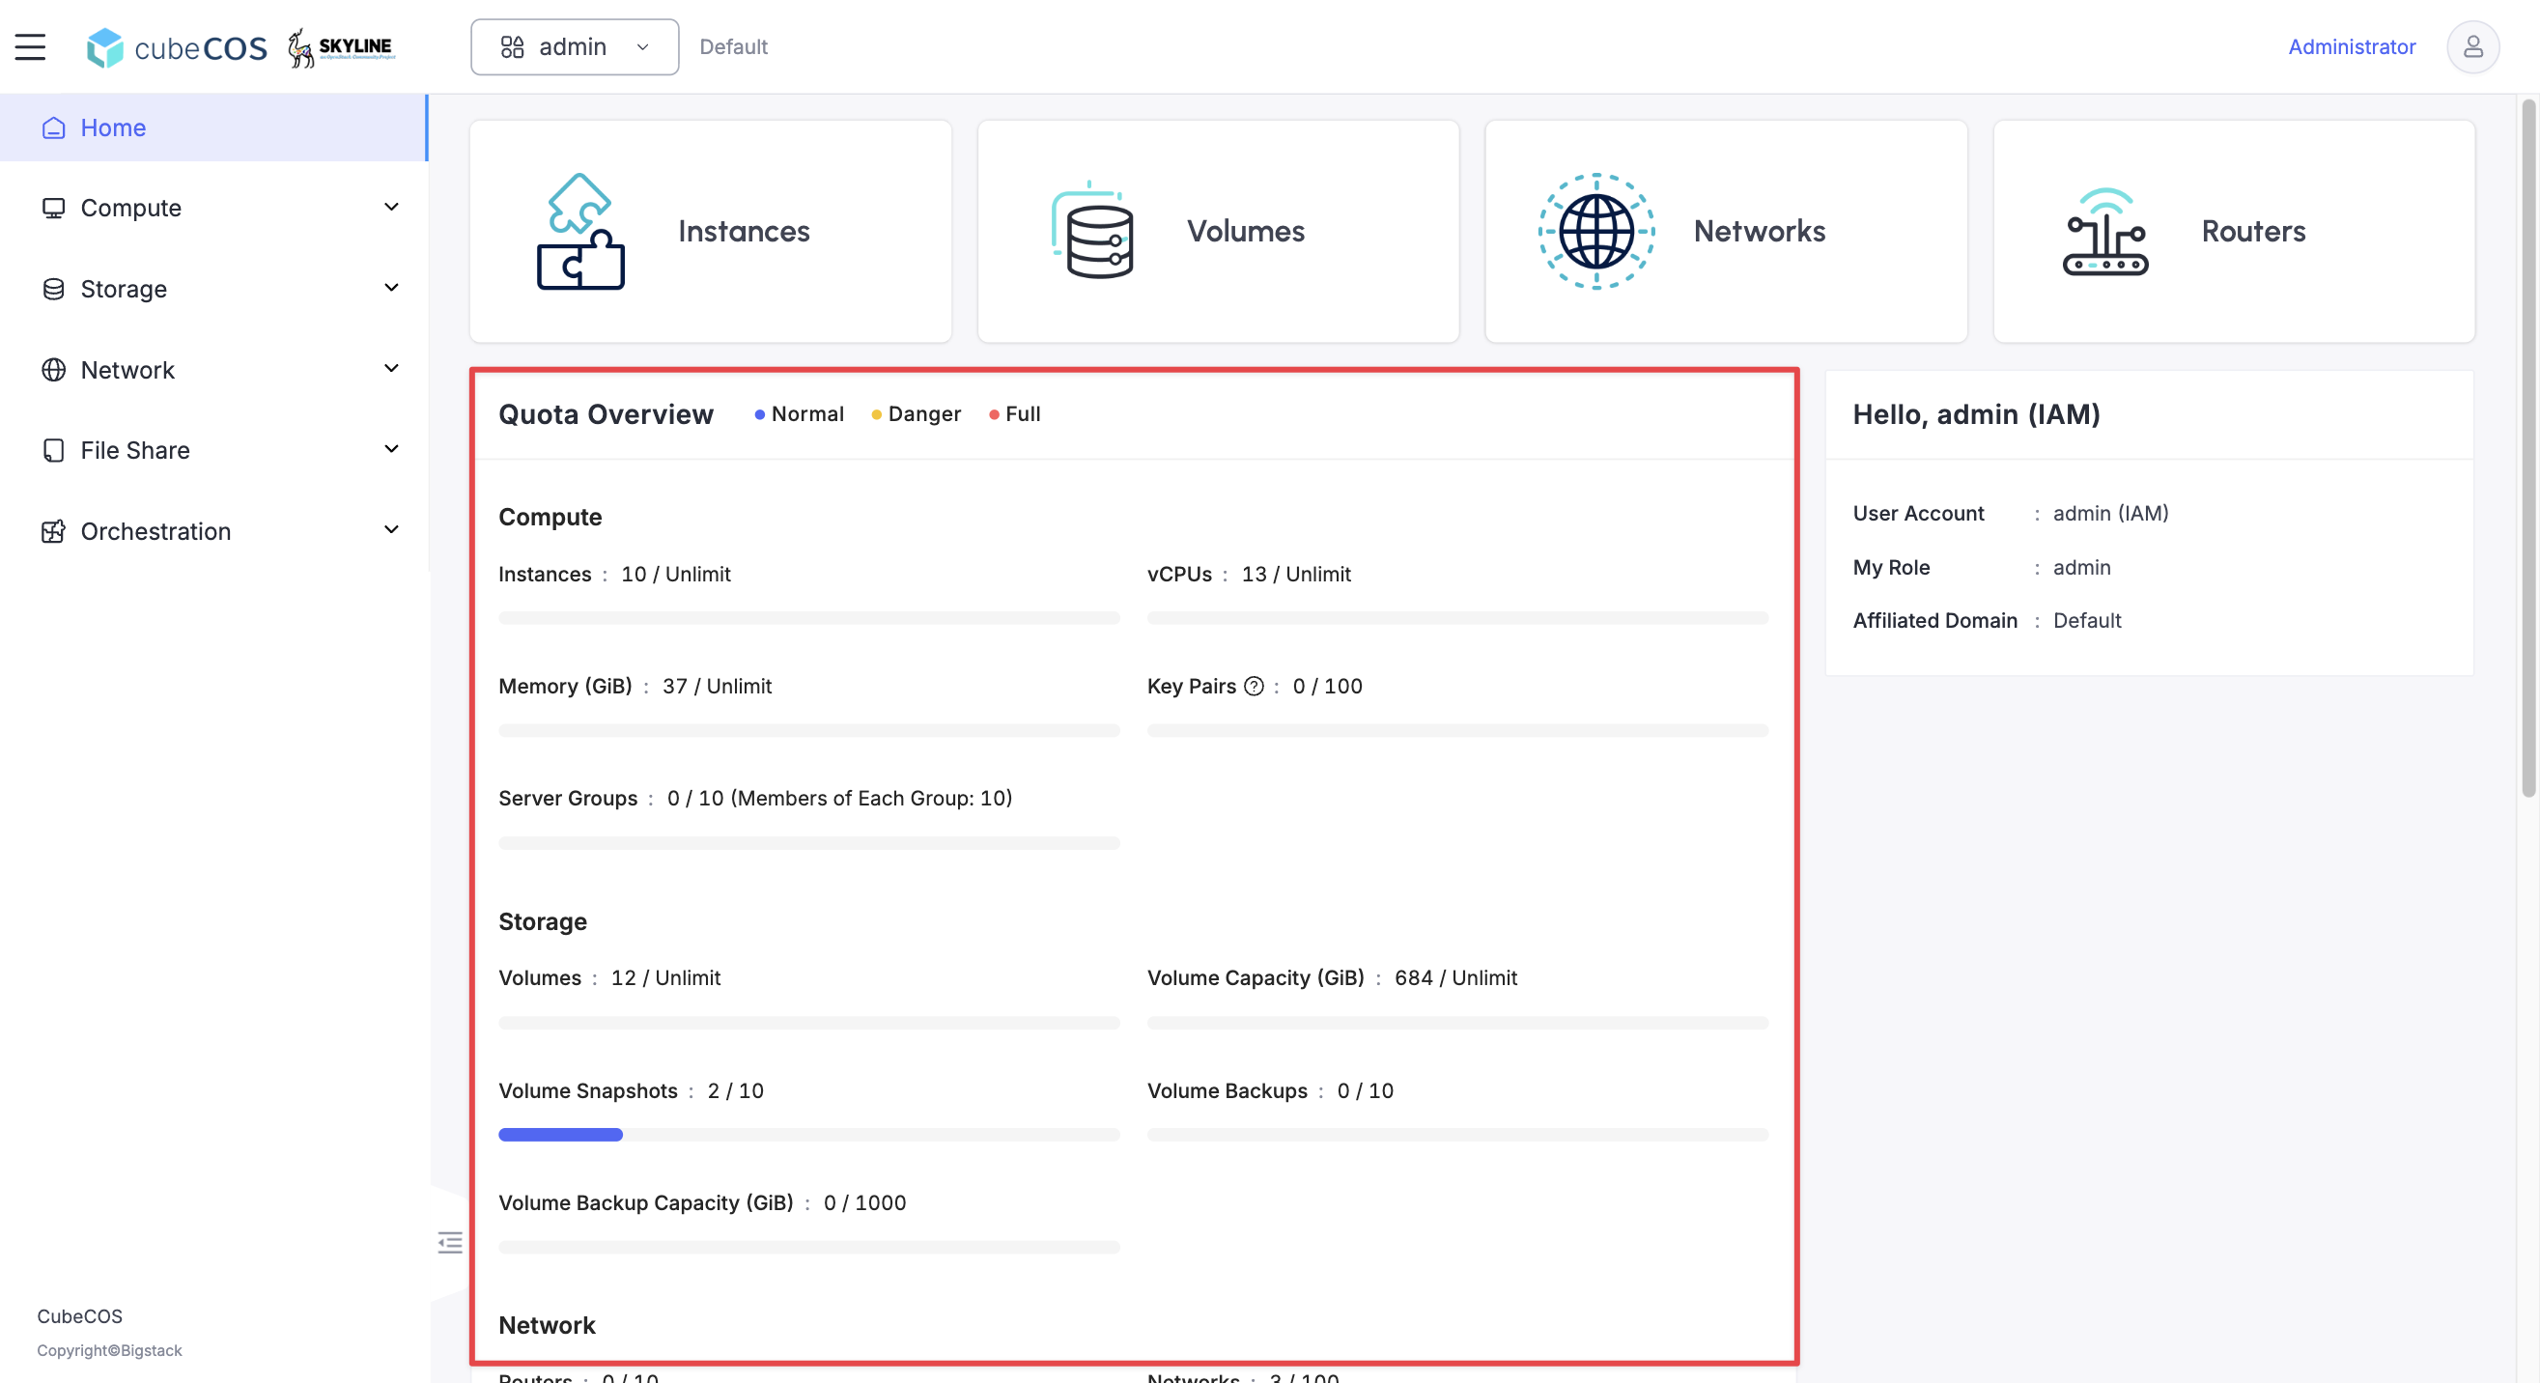This screenshot has height=1383, width=2540.
Task: Click the Volume Snapshots progress bar
Action: 809,1135
